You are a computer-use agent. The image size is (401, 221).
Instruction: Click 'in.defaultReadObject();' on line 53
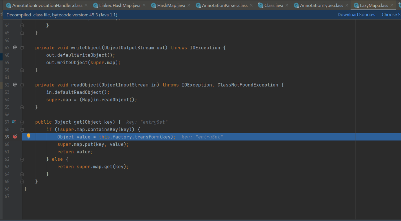(x=78, y=92)
